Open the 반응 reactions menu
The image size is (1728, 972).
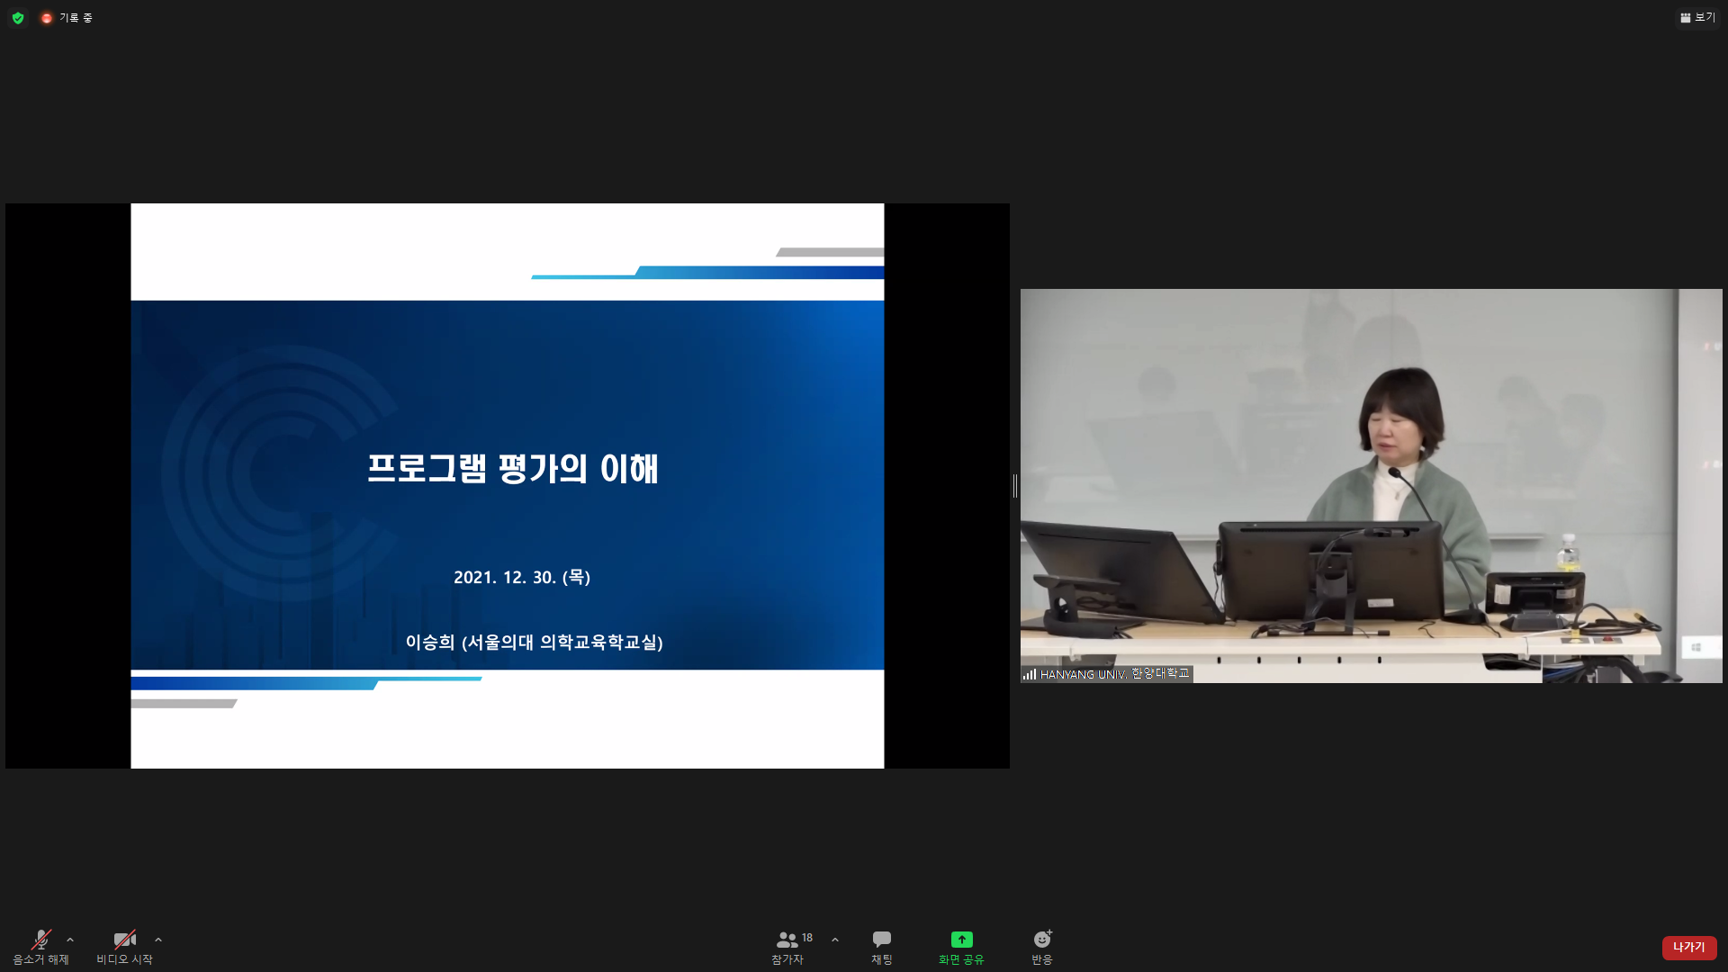click(x=1042, y=948)
